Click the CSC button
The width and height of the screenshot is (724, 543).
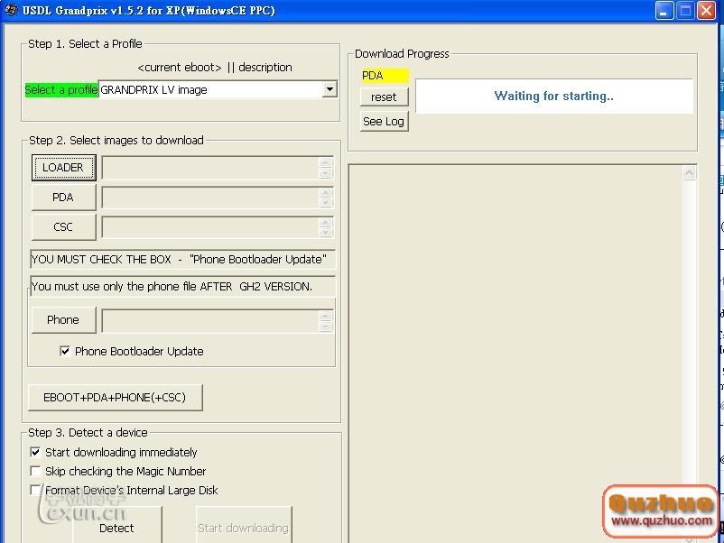point(64,227)
